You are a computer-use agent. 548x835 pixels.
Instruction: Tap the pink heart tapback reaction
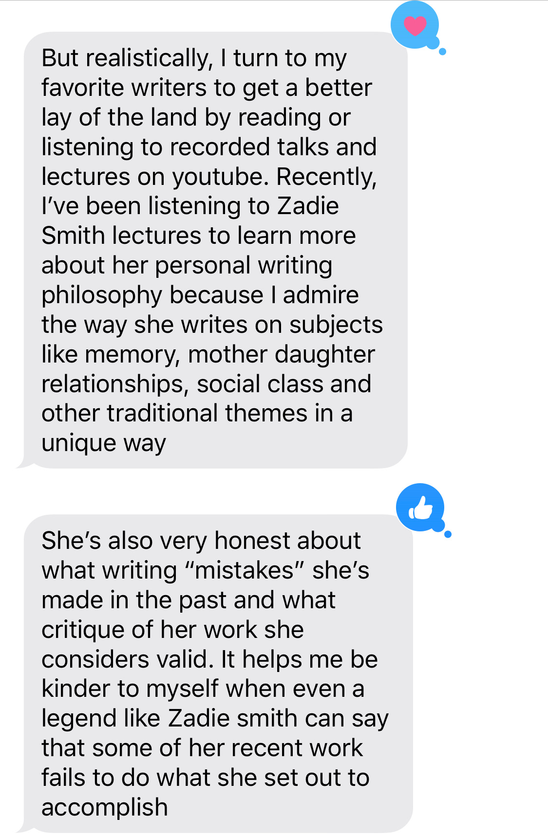[x=415, y=25]
